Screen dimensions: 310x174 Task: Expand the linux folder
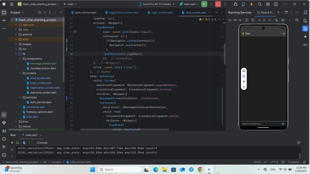pyautogui.click(x=16, y=121)
